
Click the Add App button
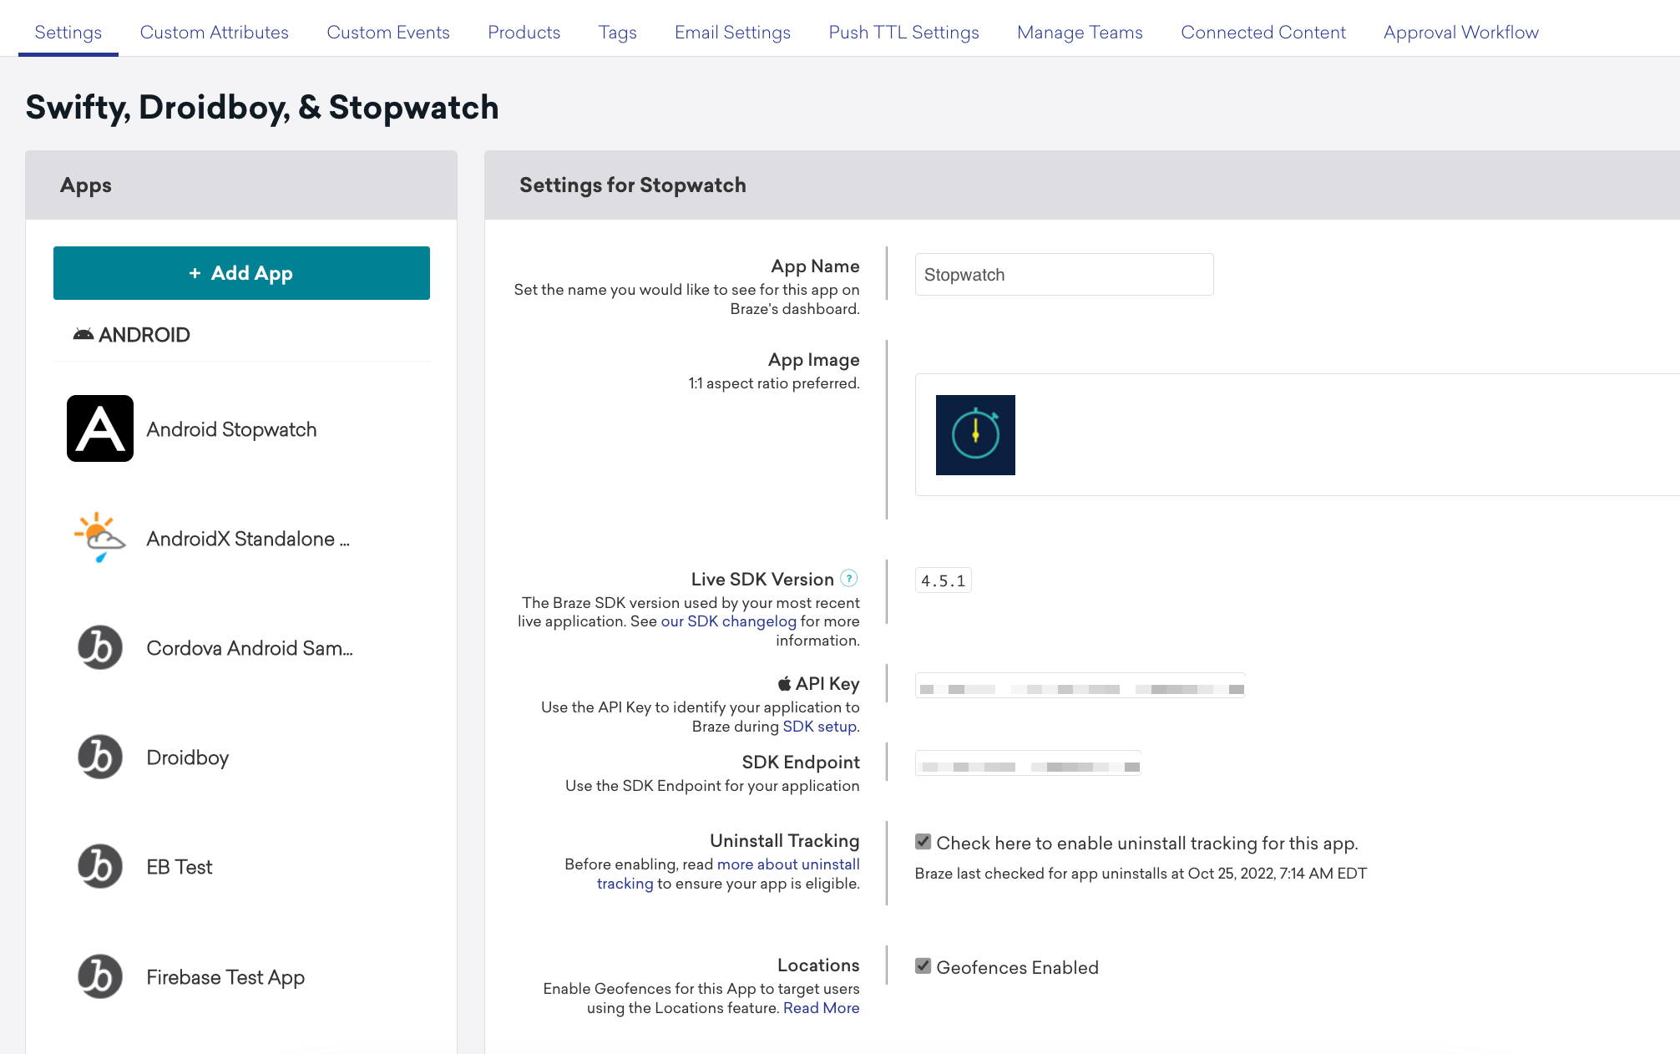241,273
